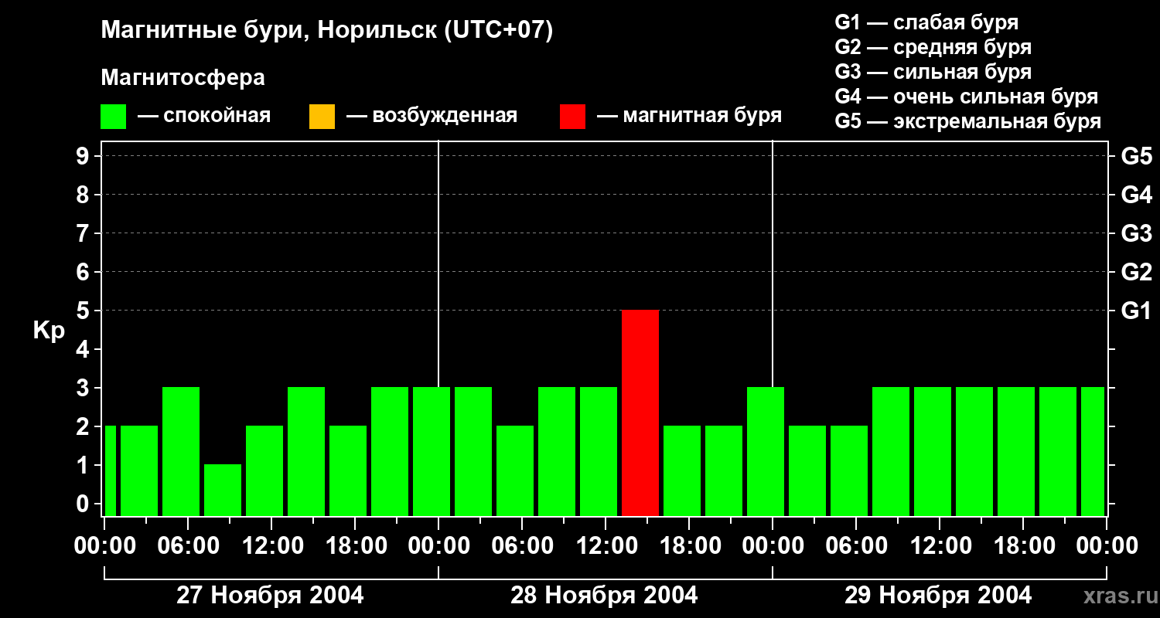Select the orange 'возбужденная' legend swatch

point(322,117)
